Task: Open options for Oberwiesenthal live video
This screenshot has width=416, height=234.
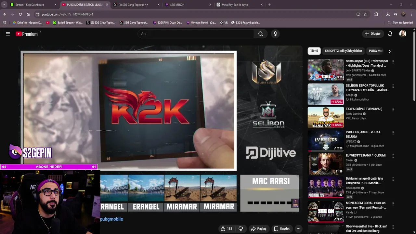Action: 393,227
